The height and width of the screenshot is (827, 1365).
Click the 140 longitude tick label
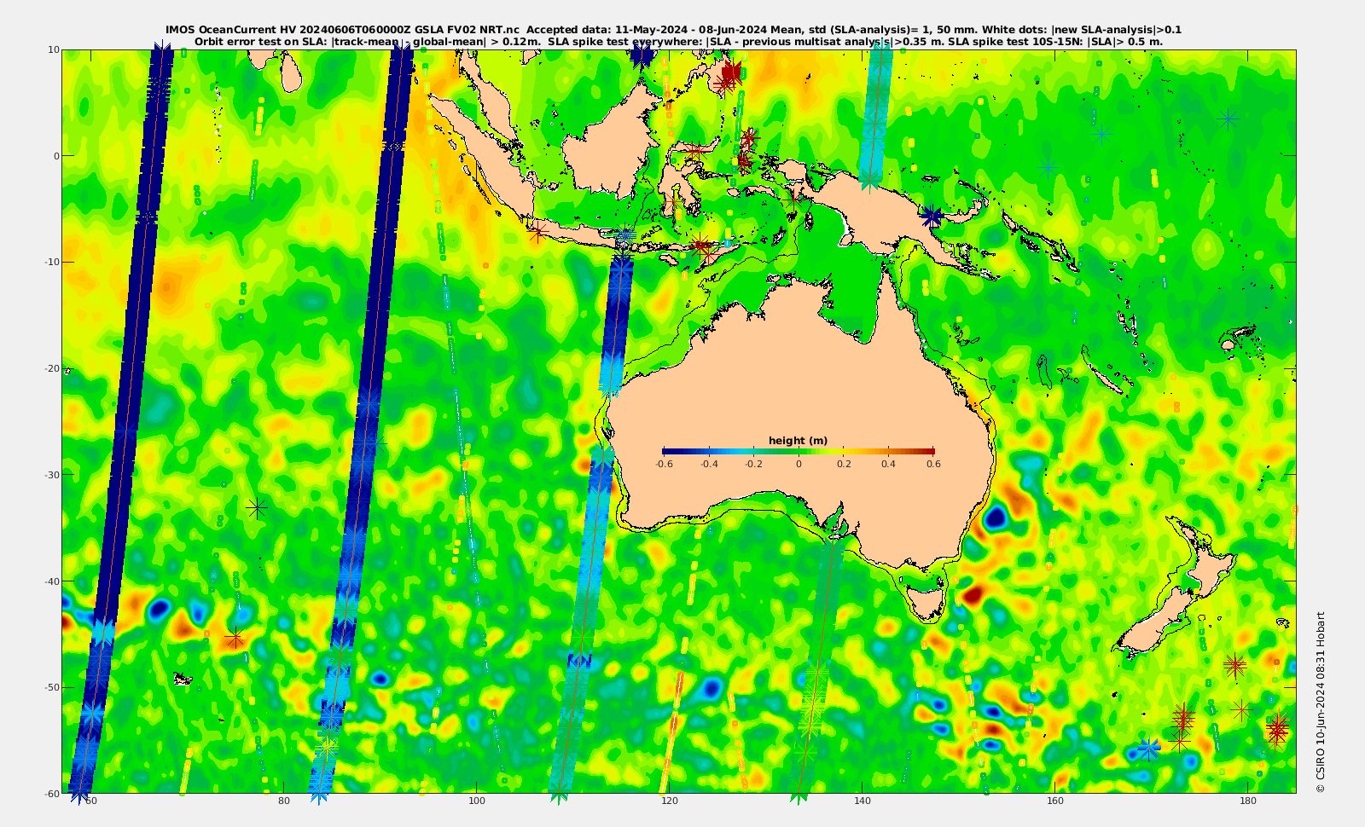863,801
